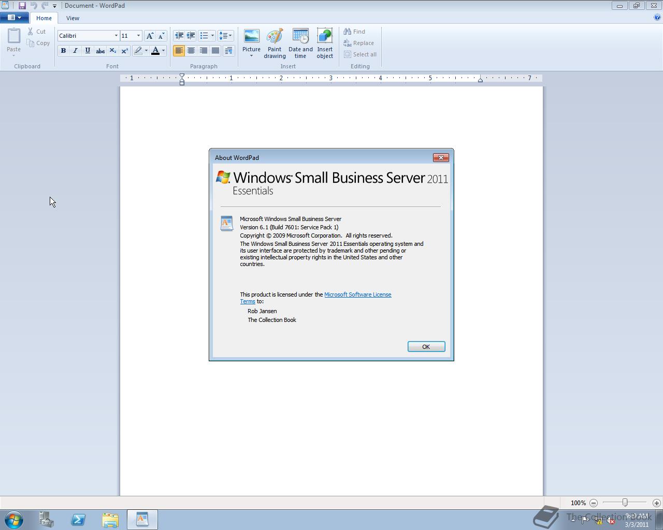The width and height of the screenshot is (663, 530).
Task: Toggle Strikethrough formatting
Action: pos(100,51)
